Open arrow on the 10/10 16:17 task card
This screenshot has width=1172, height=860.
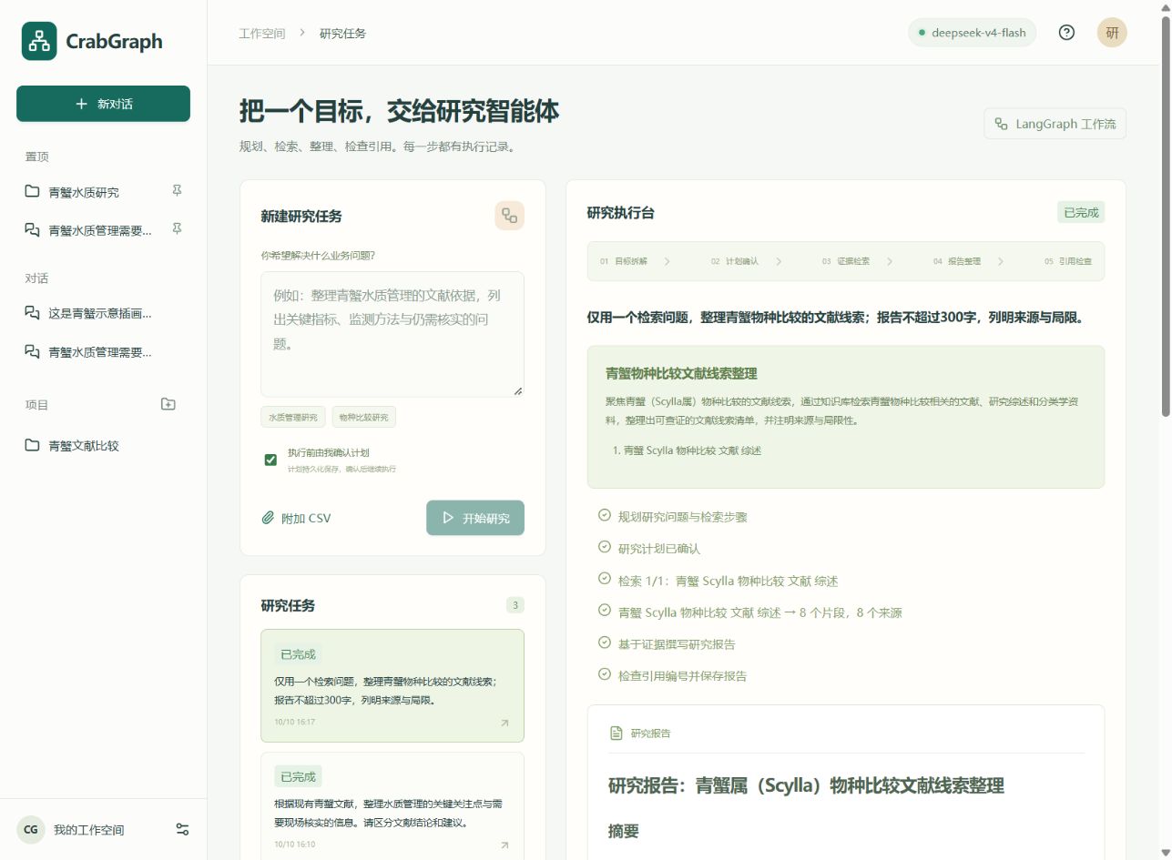(x=504, y=723)
